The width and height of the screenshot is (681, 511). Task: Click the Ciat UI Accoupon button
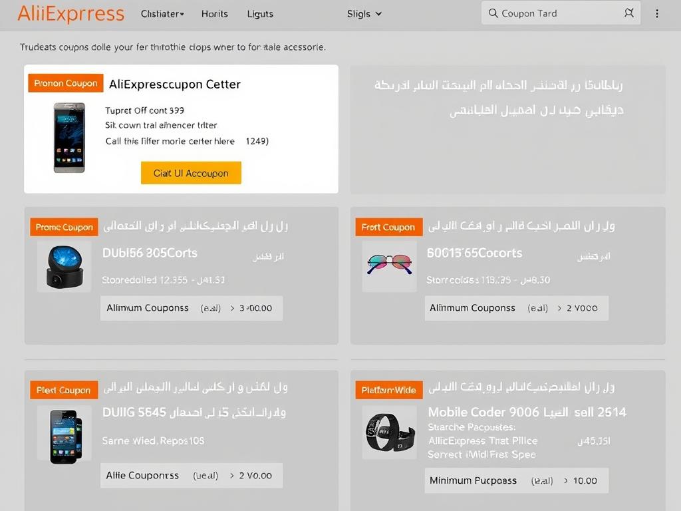pyautogui.click(x=191, y=173)
